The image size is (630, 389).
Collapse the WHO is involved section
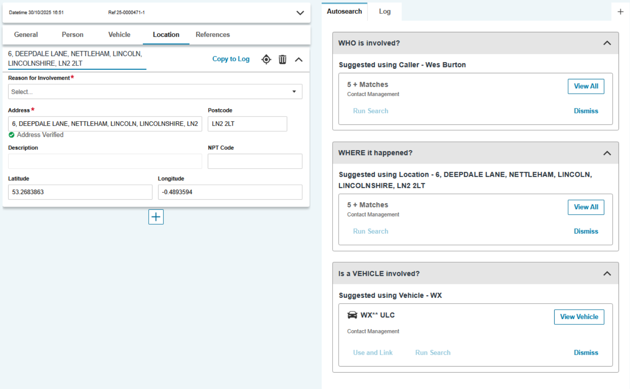(x=607, y=43)
